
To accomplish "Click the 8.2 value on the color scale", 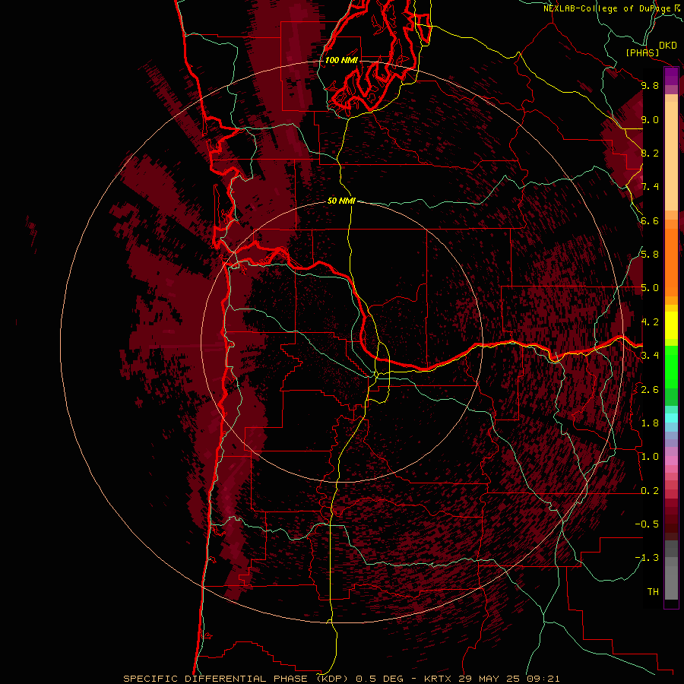I will coord(650,153).
